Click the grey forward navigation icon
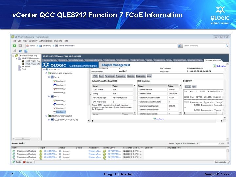This screenshot has width=236, height=177. coord(20,46)
